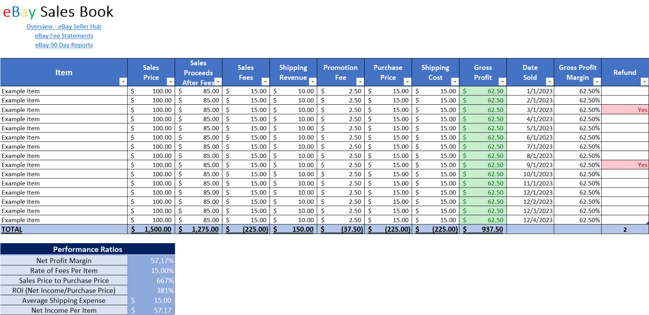Select Gross Profit 62.50 in 5/1/2023 row

483,128
